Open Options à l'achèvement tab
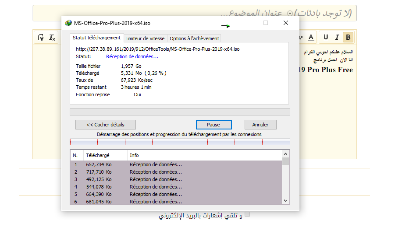This screenshot has width=402, height=227. (x=194, y=38)
